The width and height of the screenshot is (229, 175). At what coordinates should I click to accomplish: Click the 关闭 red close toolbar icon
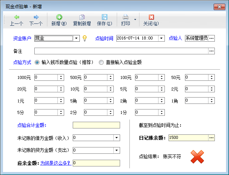pyautogui.click(x=151, y=17)
